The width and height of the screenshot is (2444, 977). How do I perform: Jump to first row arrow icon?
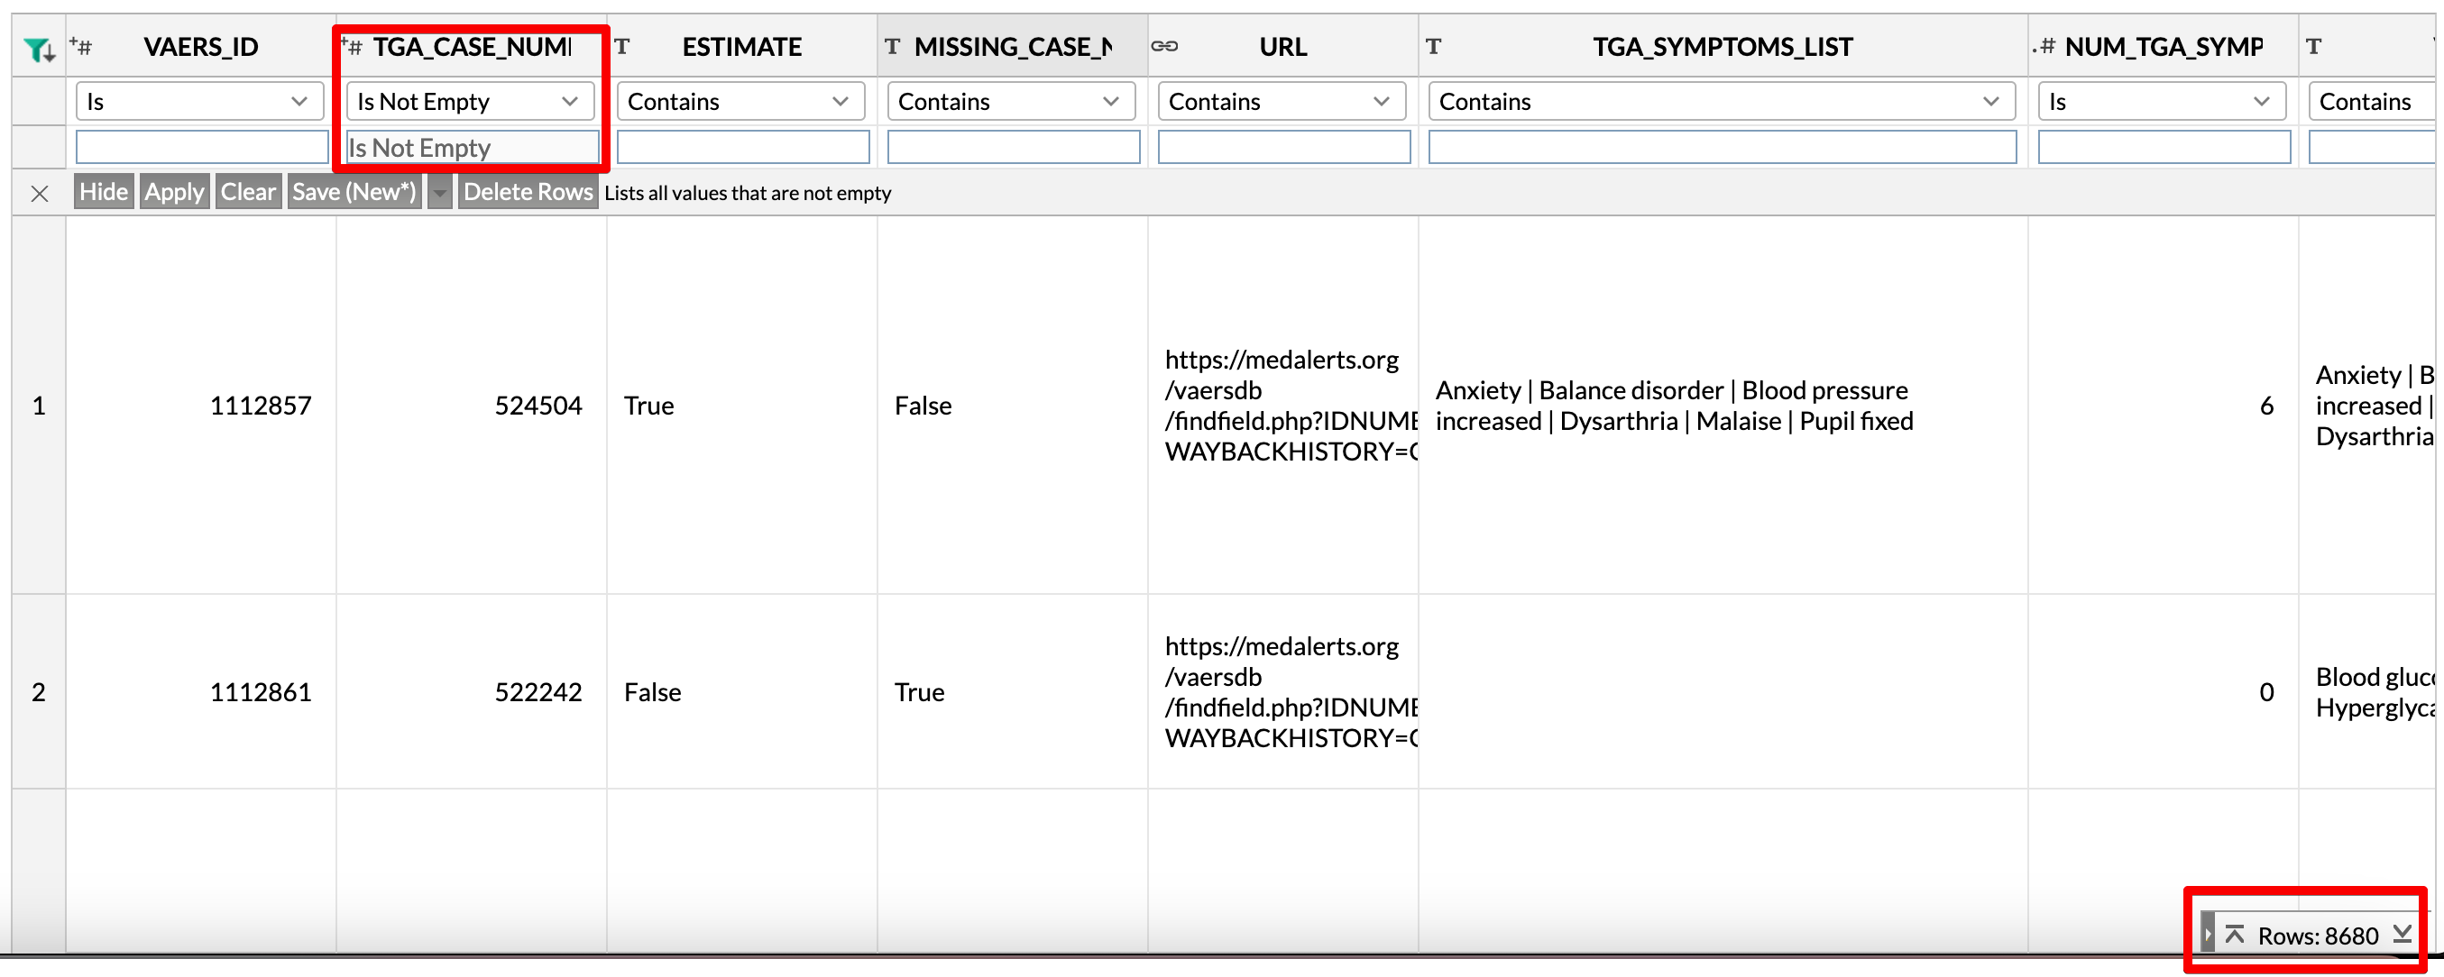pos(2236,935)
